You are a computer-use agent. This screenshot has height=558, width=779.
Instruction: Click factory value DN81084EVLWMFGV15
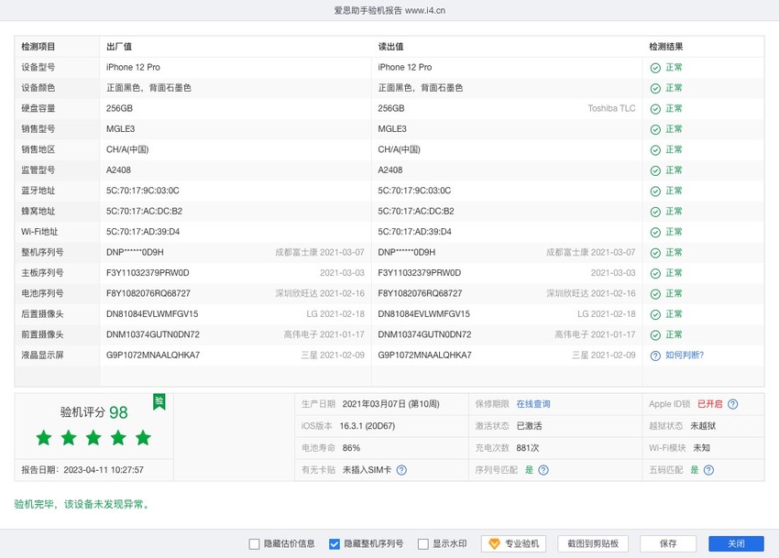coord(152,314)
